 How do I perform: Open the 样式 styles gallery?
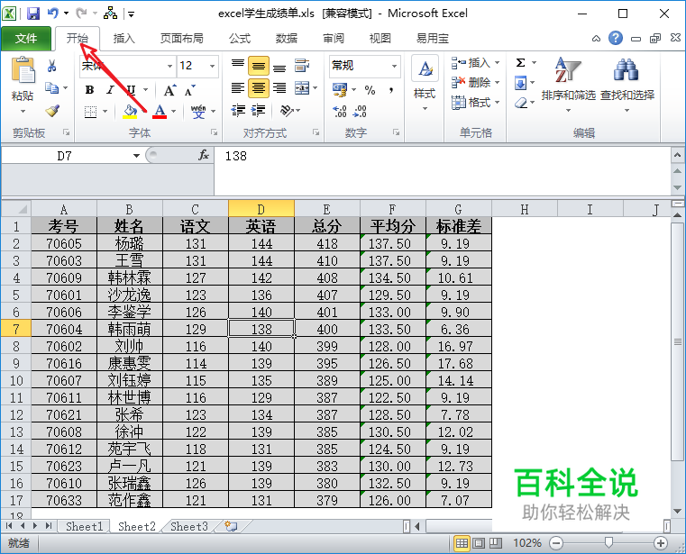tap(425, 82)
